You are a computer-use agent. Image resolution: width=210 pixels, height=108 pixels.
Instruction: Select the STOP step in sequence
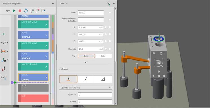[33, 88]
